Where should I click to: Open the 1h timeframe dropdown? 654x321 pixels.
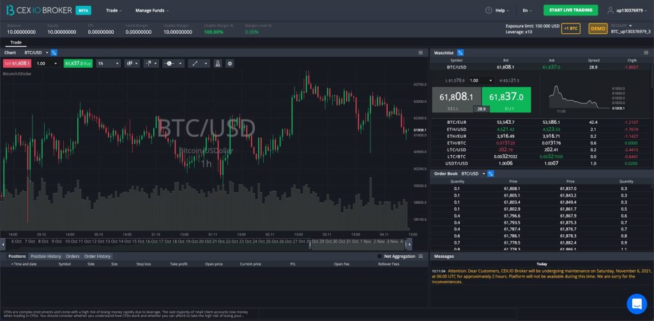[109, 63]
